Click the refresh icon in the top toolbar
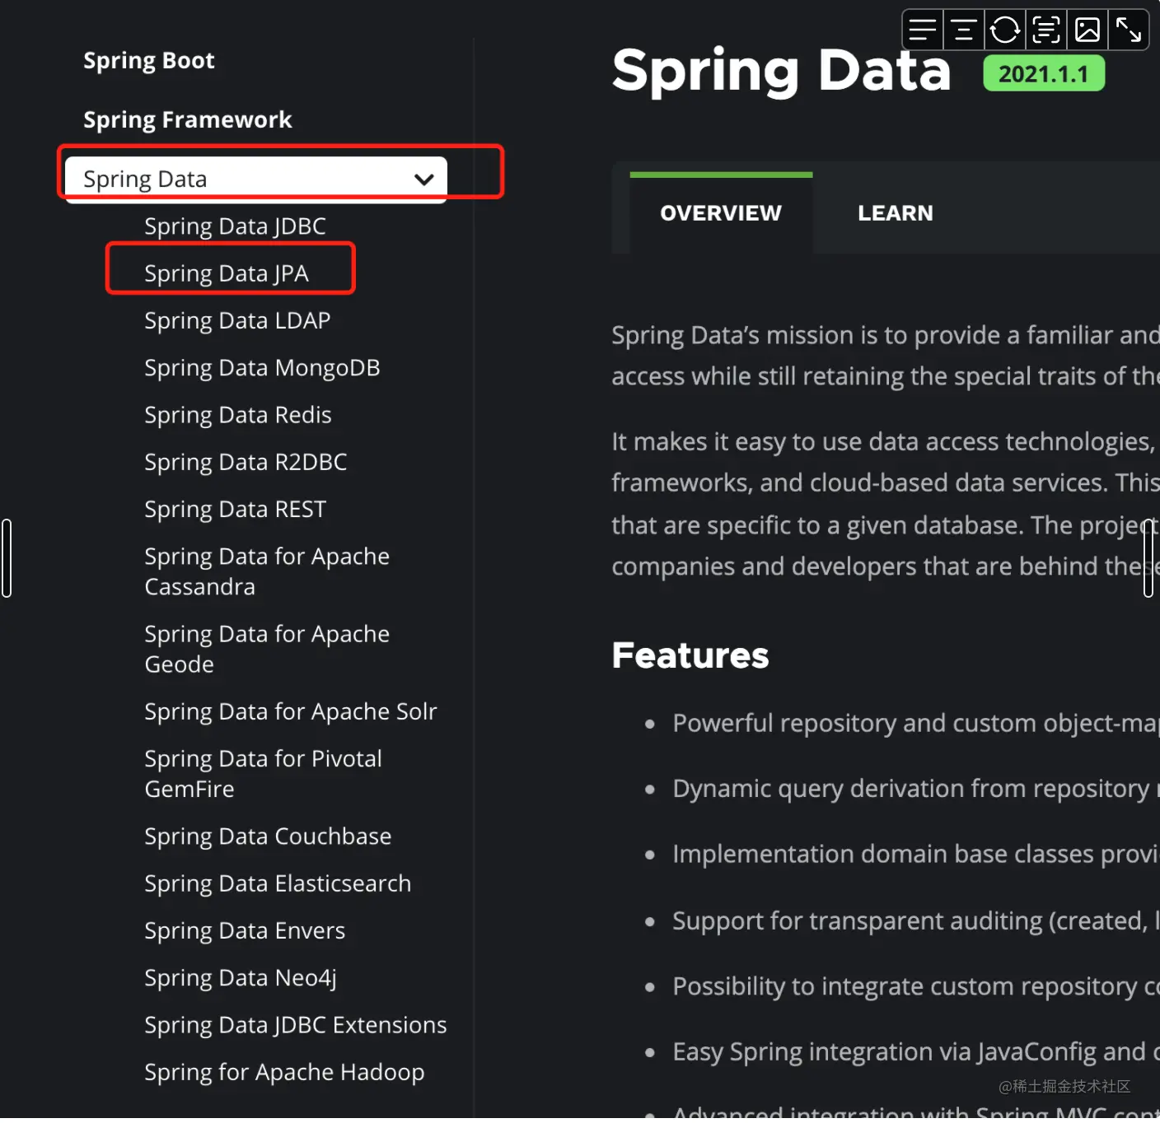The image size is (1160, 1123). [1004, 29]
